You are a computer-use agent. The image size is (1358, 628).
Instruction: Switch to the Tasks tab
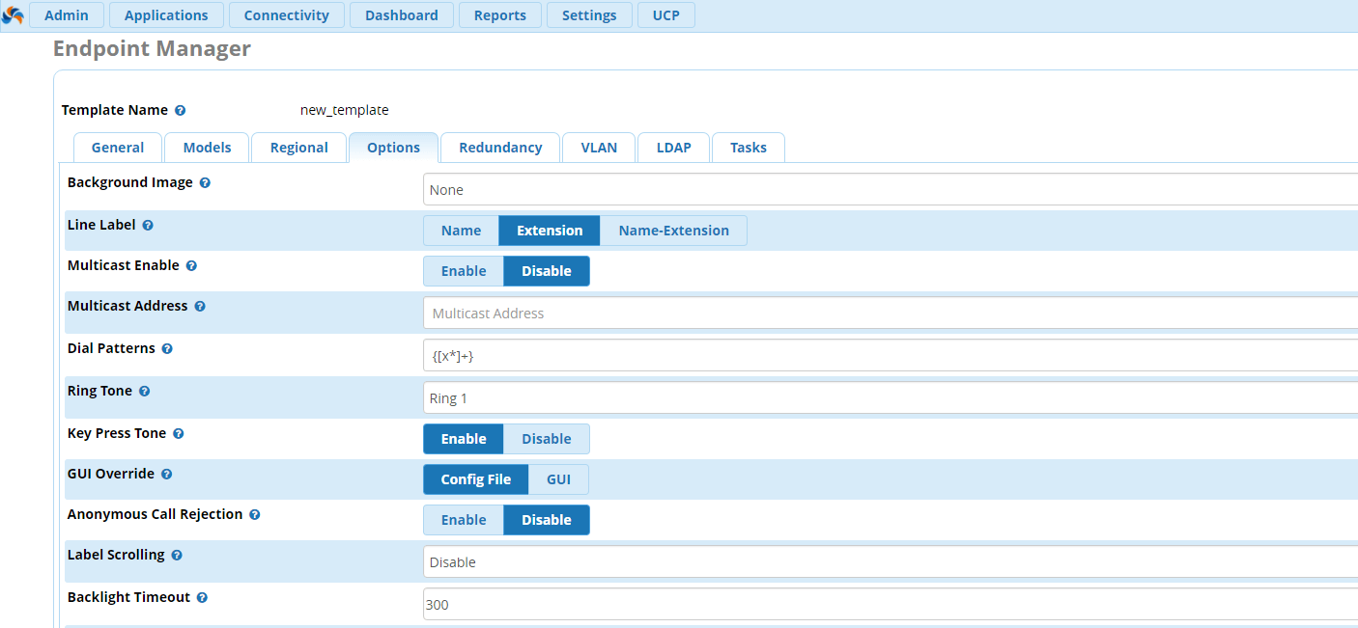click(x=749, y=148)
